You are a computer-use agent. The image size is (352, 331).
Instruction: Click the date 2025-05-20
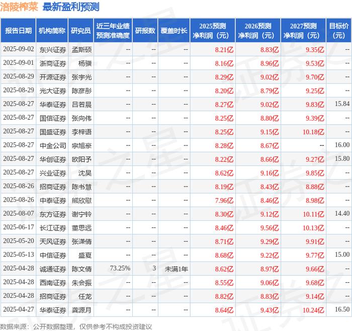click(x=19, y=241)
